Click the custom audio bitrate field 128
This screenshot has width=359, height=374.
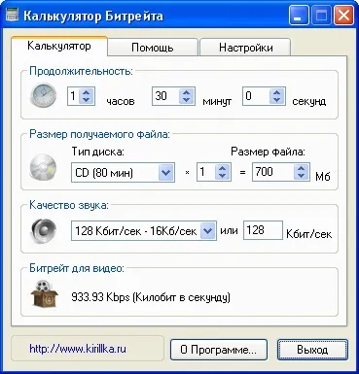263,230
